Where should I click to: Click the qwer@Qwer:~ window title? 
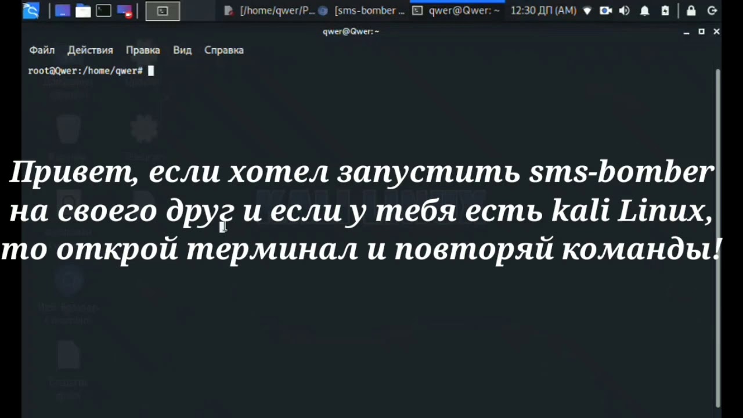(351, 31)
